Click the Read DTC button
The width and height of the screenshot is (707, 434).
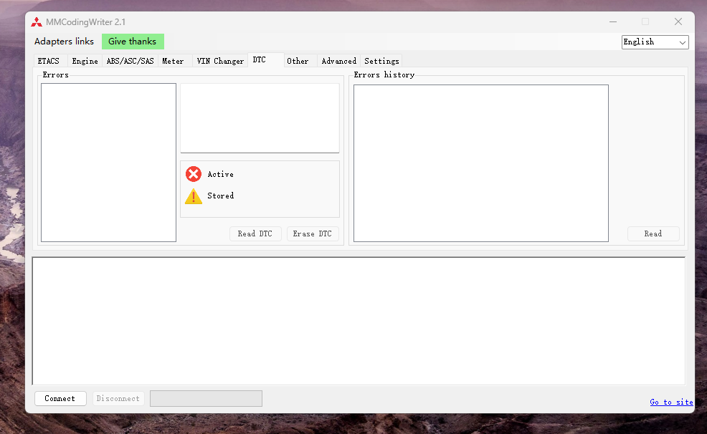[255, 233]
